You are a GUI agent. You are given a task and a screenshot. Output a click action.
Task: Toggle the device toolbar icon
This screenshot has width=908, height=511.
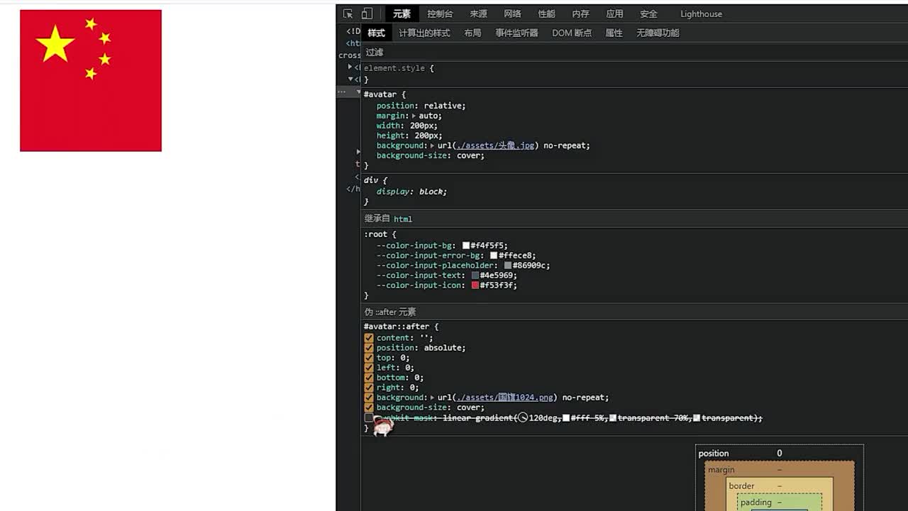click(x=367, y=13)
